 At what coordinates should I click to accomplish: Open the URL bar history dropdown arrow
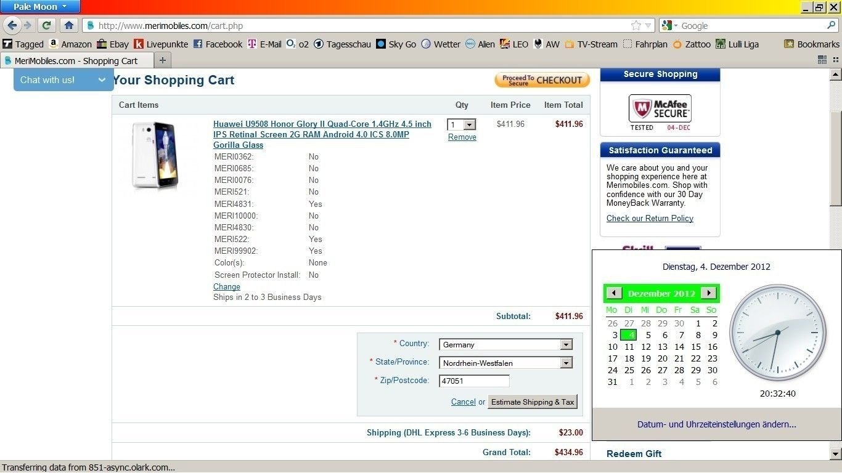pos(648,25)
